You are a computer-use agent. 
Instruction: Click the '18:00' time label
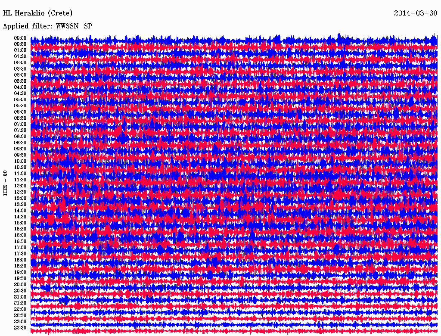click(20, 260)
